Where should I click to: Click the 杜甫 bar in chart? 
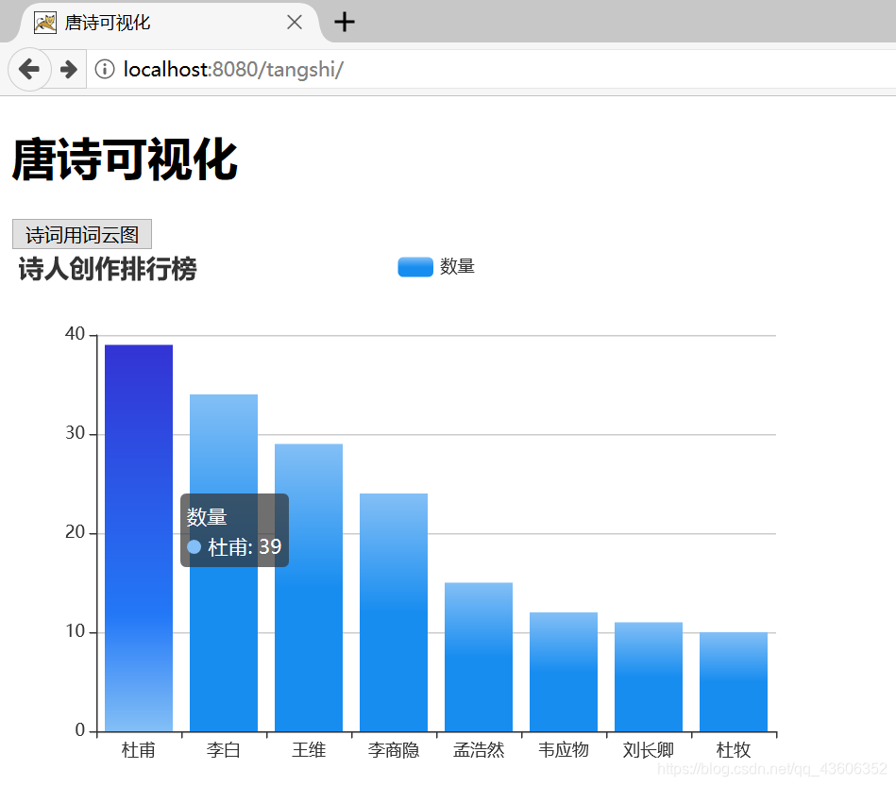tap(139, 538)
